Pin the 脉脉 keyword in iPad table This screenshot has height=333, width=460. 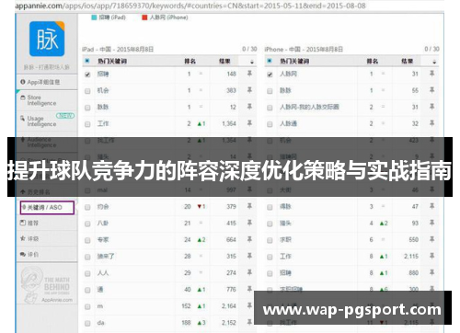249,107
